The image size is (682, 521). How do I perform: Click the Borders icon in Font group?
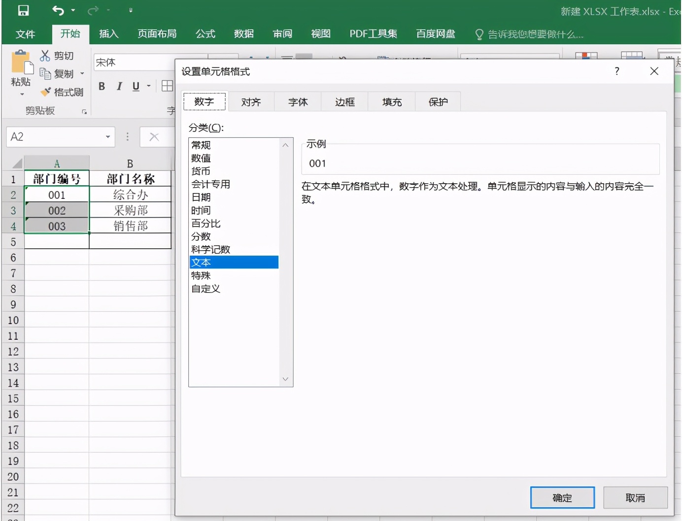pos(167,86)
